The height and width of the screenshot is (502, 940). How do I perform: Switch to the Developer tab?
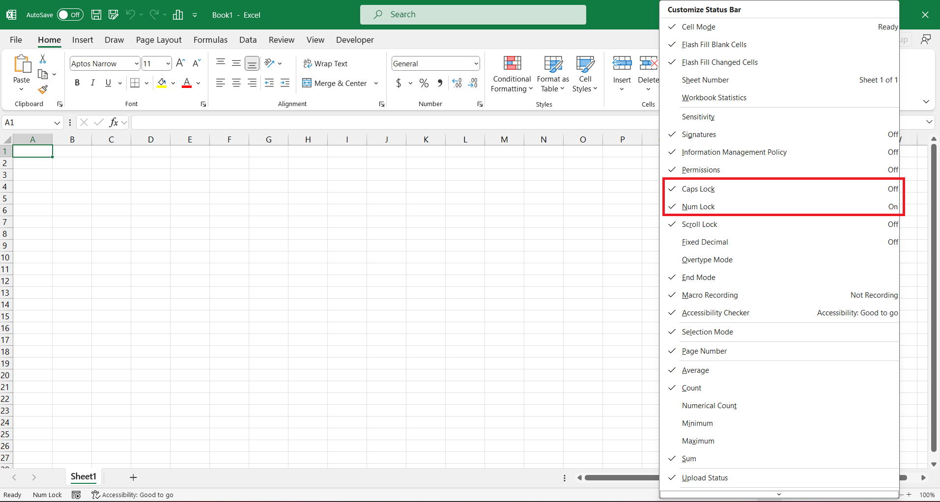[355, 40]
